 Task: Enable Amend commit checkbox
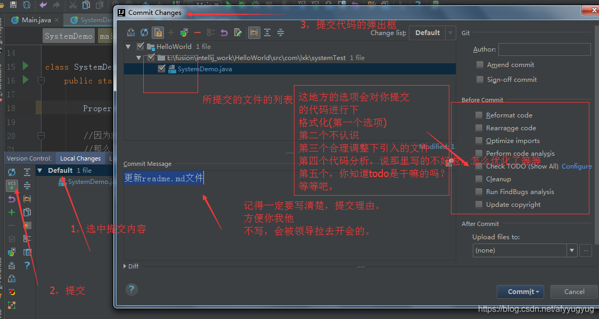pyautogui.click(x=480, y=64)
